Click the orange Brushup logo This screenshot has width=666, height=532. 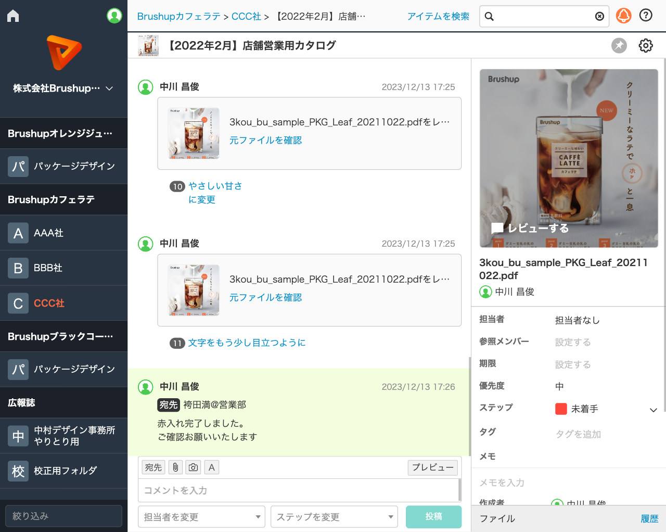(x=63, y=53)
